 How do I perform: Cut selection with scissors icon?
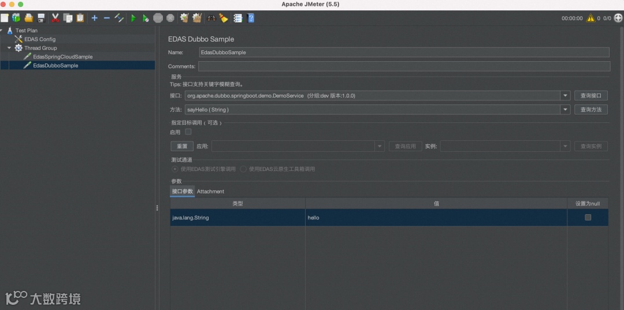[x=55, y=18]
